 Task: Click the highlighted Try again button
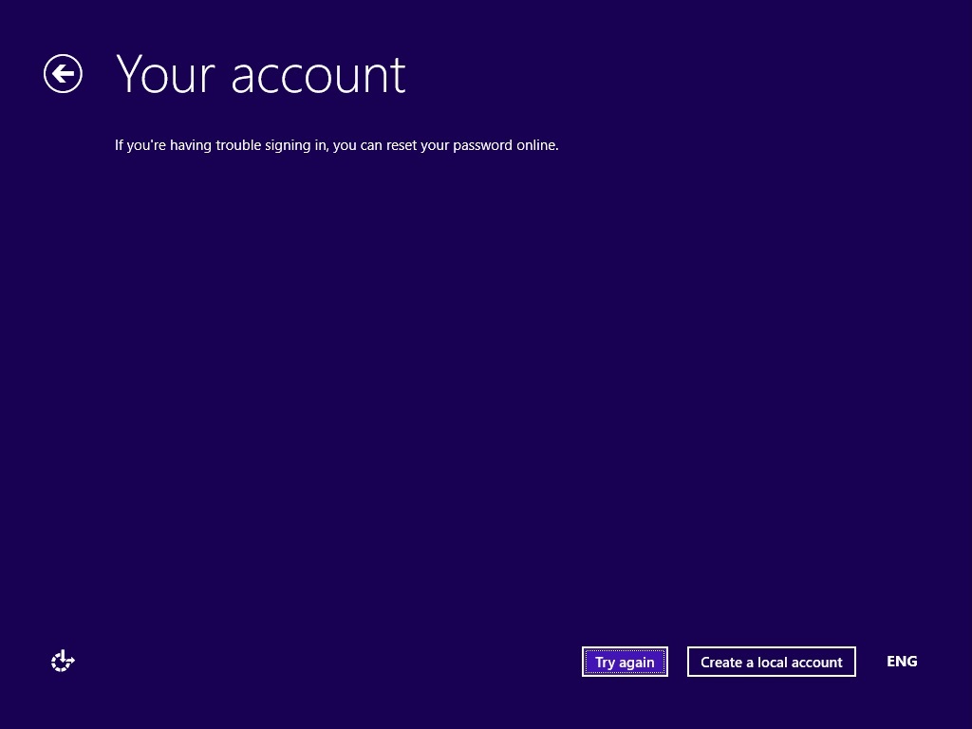coord(625,662)
